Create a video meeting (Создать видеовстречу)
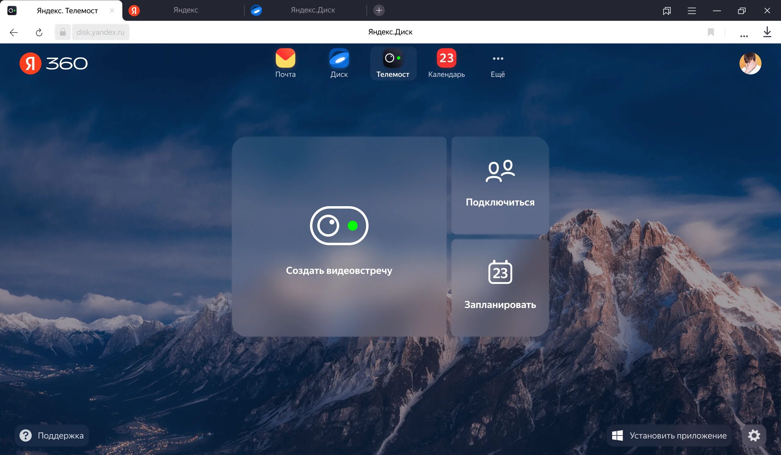 click(x=339, y=236)
